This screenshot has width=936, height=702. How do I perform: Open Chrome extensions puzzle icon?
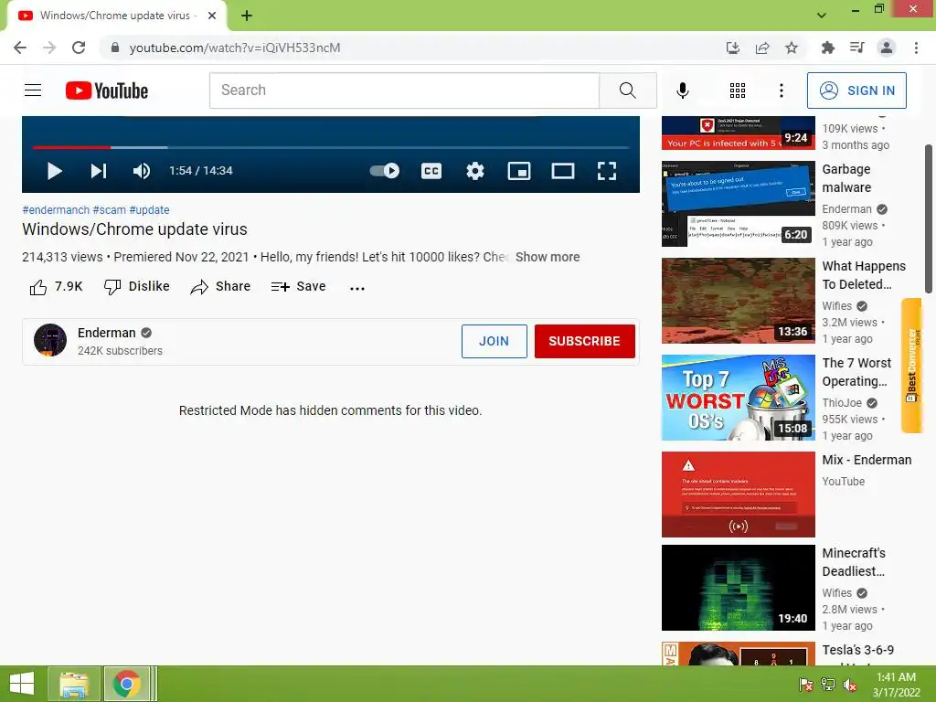pos(827,48)
